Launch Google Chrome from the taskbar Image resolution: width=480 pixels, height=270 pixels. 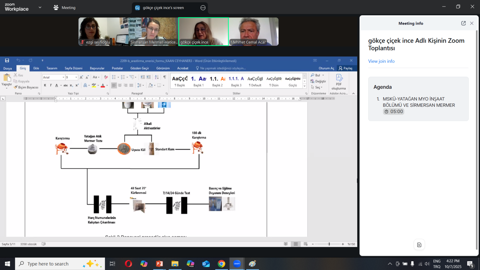pos(221,264)
